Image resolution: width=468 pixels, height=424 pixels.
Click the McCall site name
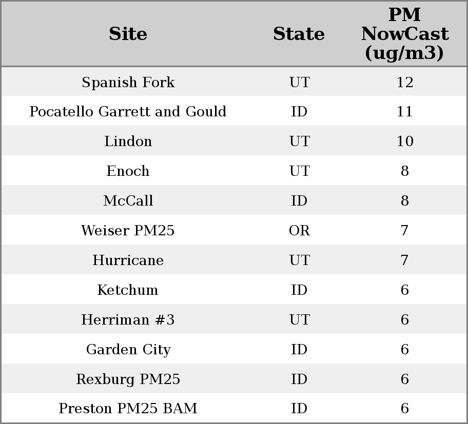click(128, 201)
